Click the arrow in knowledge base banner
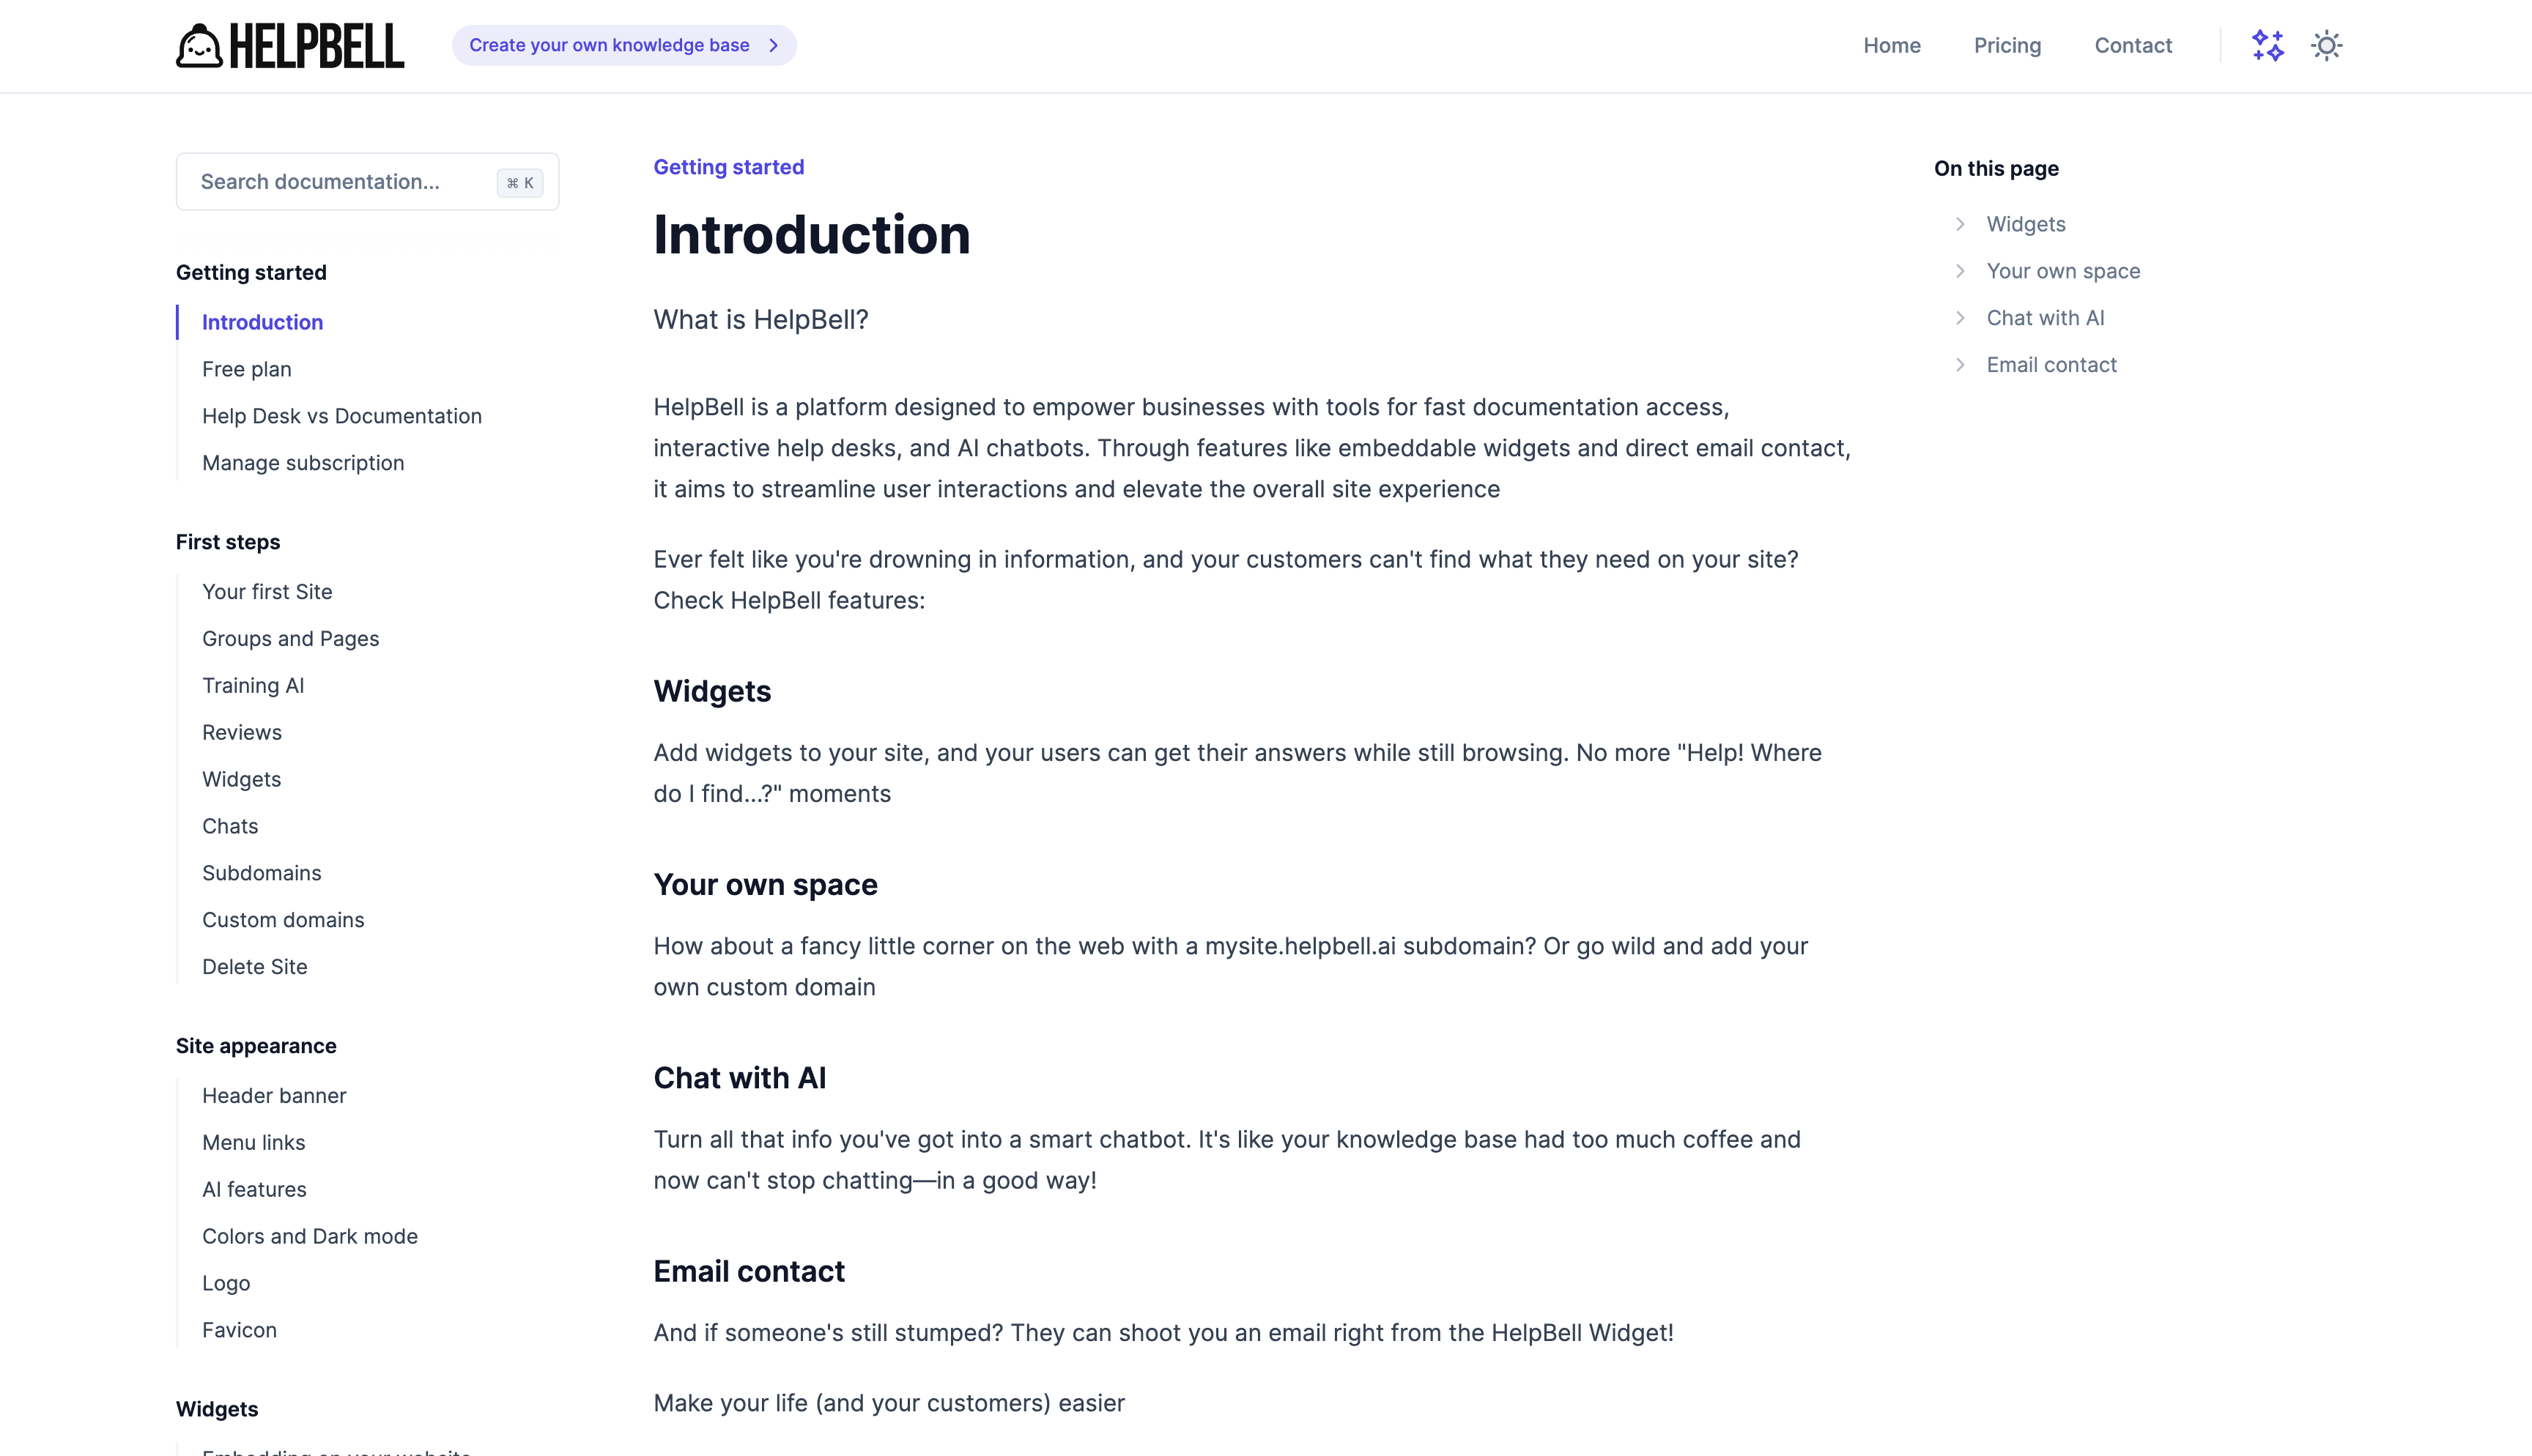The height and width of the screenshot is (1456, 2532). coord(774,46)
